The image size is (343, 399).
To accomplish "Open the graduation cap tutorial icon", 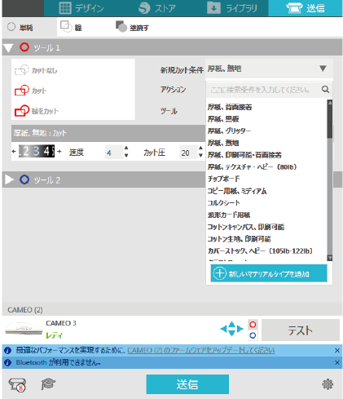I will coord(48,384).
